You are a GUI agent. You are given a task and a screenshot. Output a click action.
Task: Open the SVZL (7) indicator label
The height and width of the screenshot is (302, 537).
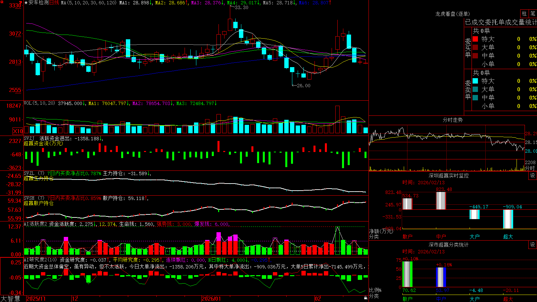click(34, 173)
